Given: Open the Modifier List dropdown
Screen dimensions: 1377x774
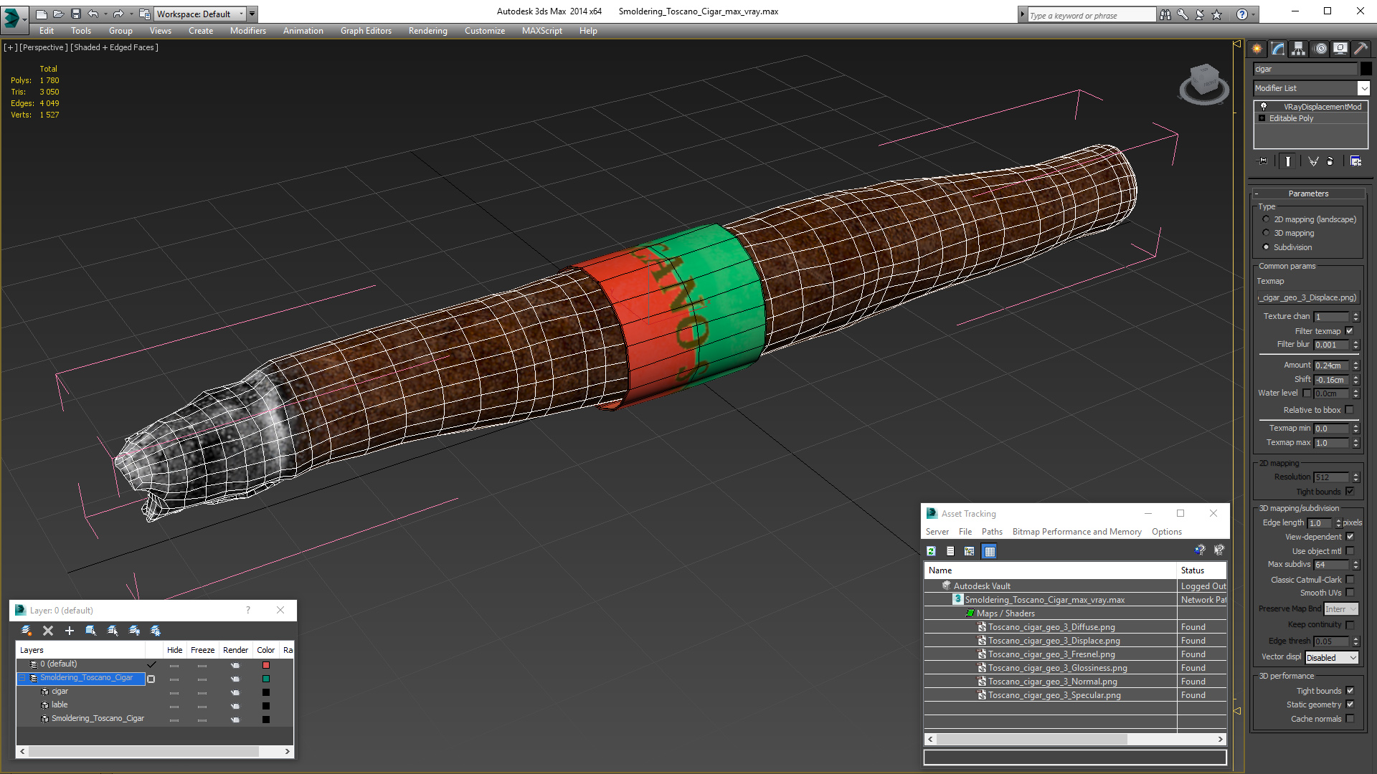Looking at the screenshot, I should click(x=1363, y=88).
